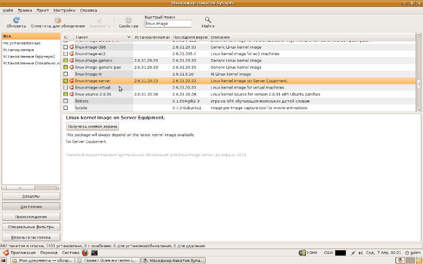Click Ubuntu logo beside linux-image-virtual row
Image resolution: width=423 pixels, height=264 pixels.
tap(71, 87)
